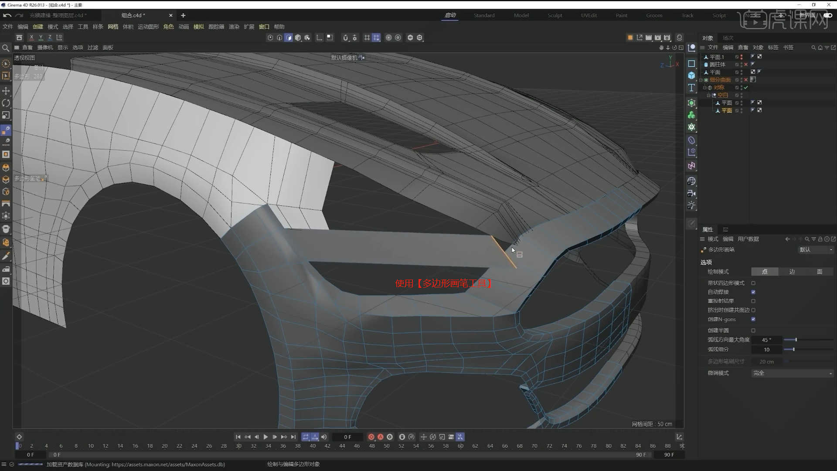The width and height of the screenshot is (837, 471).
Task: Open the 默认 preset dropdown
Action: point(816,250)
